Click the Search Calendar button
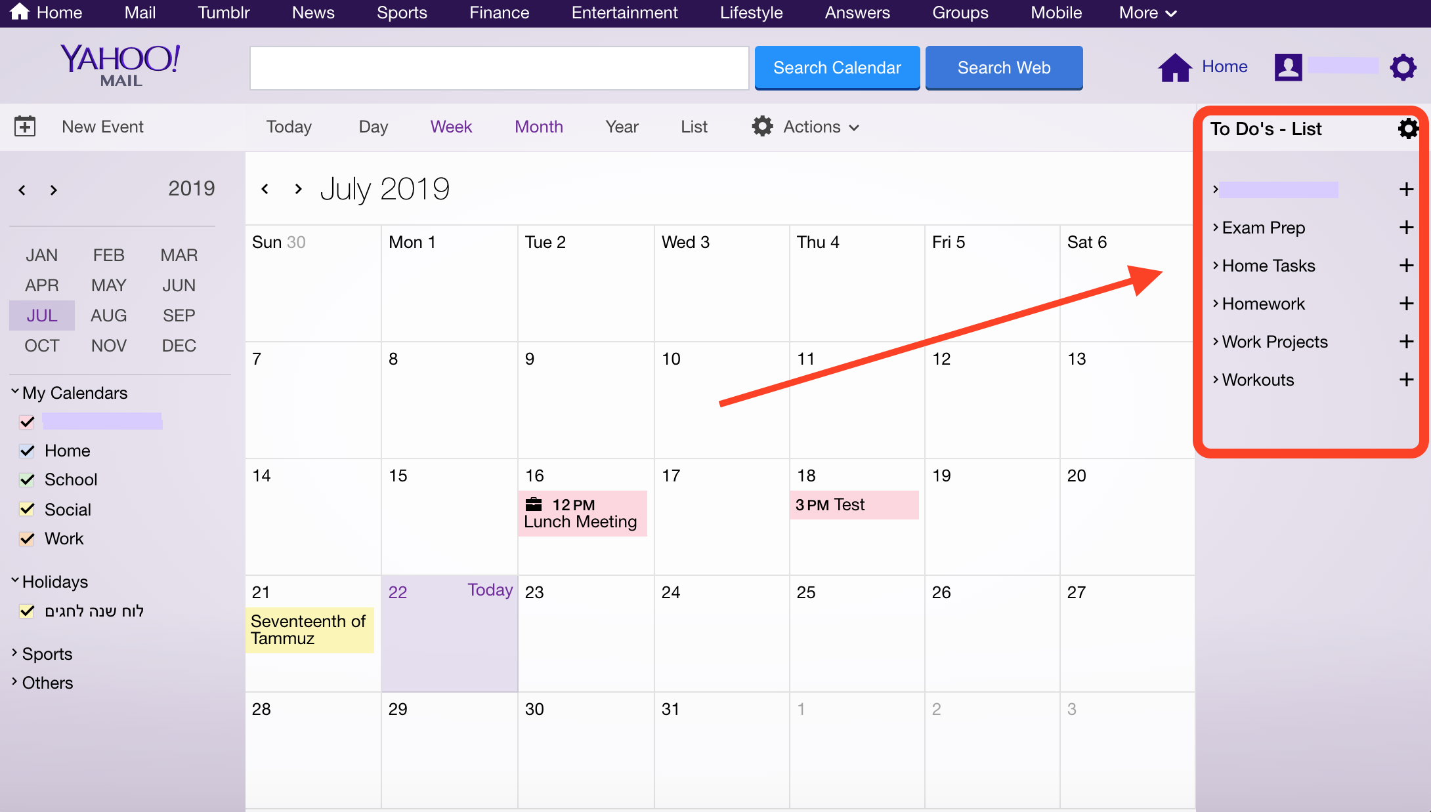This screenshot has height=812, width=1431. tap(837, 68)
